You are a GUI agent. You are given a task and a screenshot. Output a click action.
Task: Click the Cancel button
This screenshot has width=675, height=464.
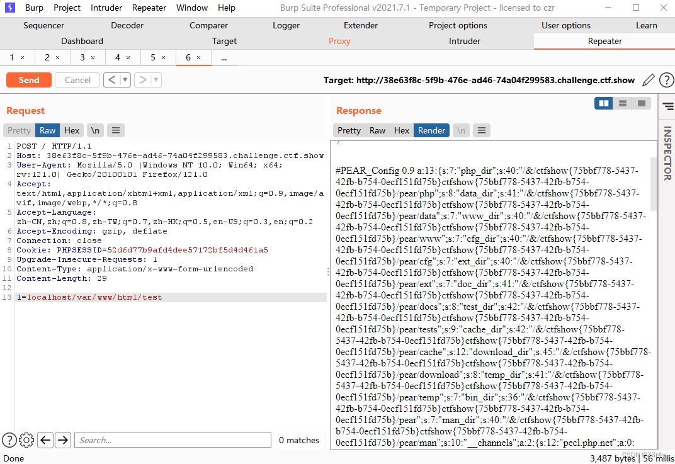77,80
